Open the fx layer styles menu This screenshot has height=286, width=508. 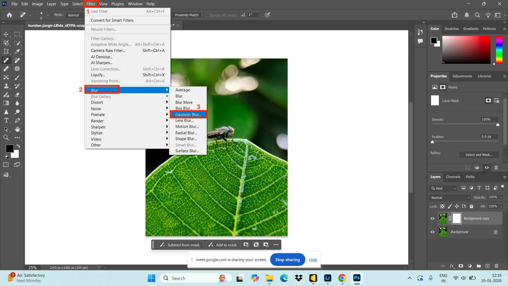point(452,266)
